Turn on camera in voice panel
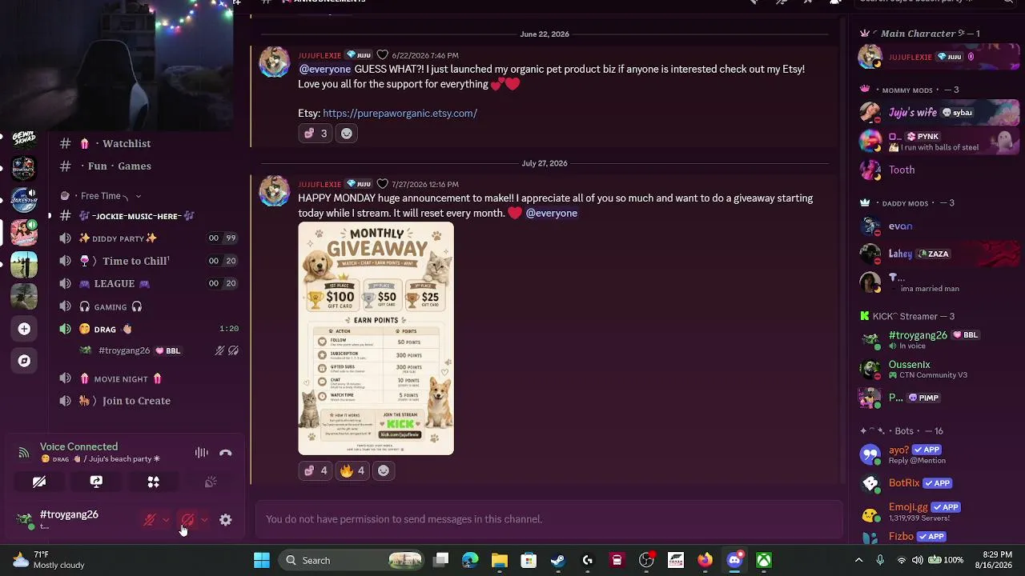The image size is (1025, 576). click(x=39, y=482)
